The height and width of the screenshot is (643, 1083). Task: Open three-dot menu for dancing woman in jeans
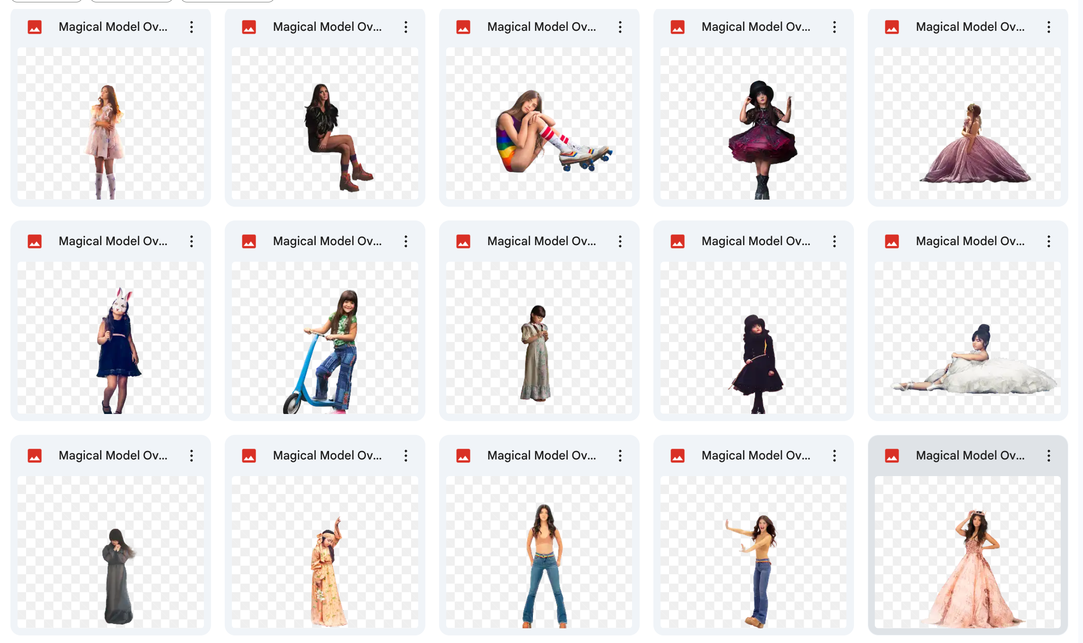point(834,456)
